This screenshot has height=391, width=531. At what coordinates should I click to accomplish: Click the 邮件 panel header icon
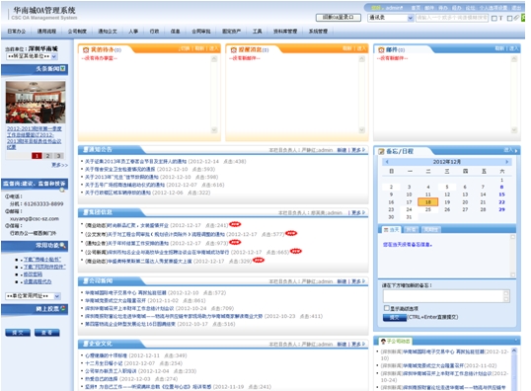pyautogui.click(x=381, y=49)
